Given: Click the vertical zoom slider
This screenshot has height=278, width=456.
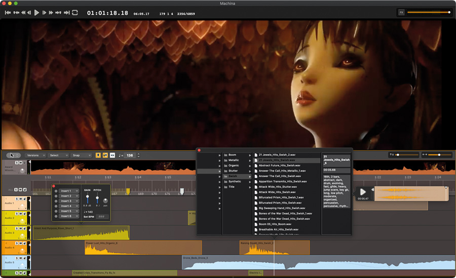Looking at the screenshot, I should pos(407,155).
